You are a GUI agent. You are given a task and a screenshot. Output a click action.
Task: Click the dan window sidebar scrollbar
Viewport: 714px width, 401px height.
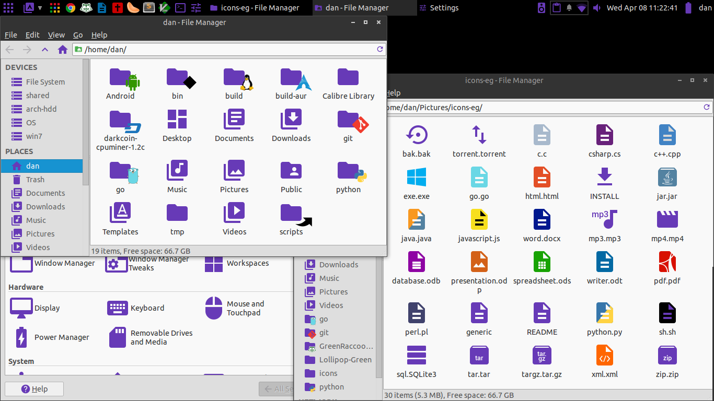86,121
